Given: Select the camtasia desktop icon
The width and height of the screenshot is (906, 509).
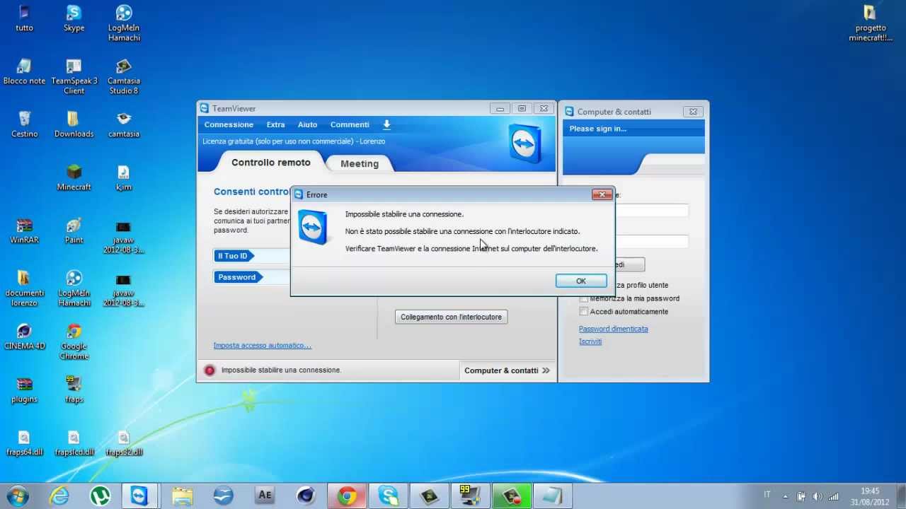Looking at the screenshot, I should pyautogui.click(x=124, y=124).
